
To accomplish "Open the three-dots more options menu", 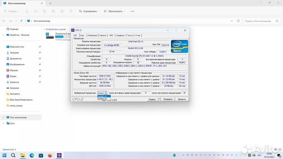I will pos(132,11).
